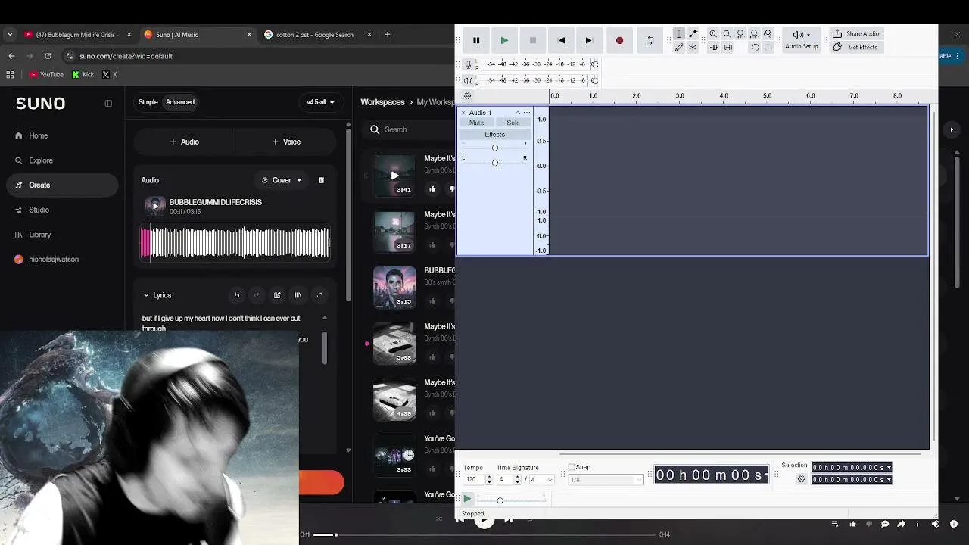Image resolution: width=969 pixels, height=545 pixels.
Task: Start Audacity playback with the green Play button
Action: 504,41
